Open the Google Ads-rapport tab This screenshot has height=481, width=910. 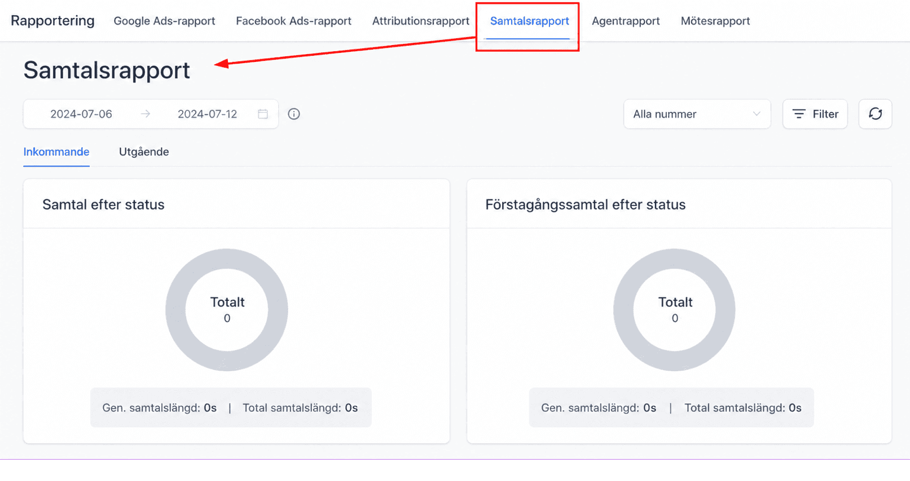164,21
